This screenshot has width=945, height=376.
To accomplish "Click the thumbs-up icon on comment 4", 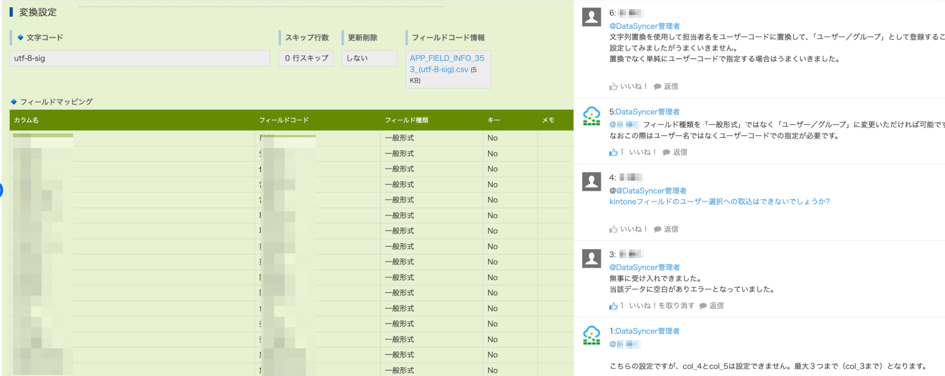I will tap(613, 229).
